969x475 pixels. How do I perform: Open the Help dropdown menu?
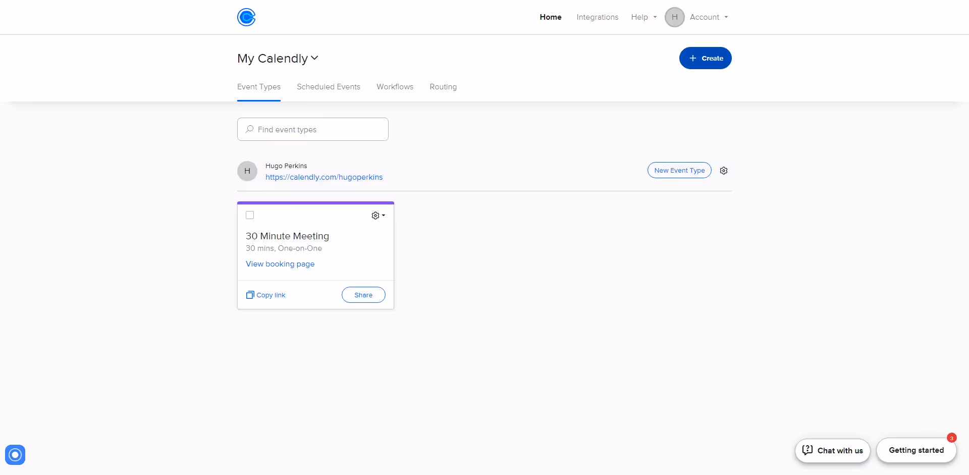(644, 17)
